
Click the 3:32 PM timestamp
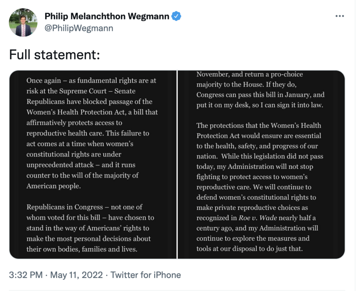[x=25, y=275]
